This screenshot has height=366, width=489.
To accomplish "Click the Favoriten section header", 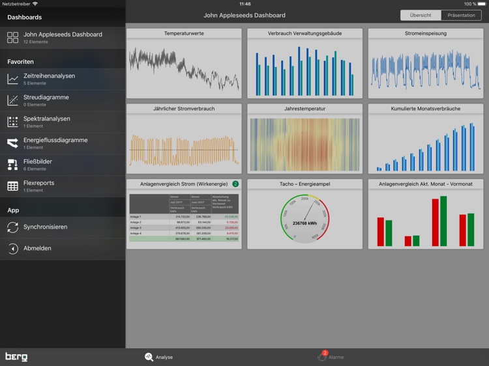I will [21, 62].
